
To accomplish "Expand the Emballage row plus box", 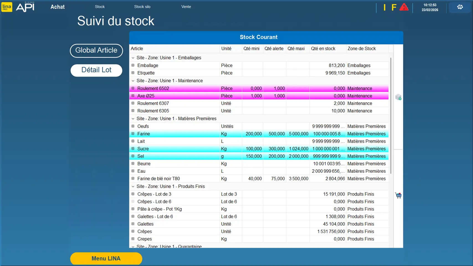I will point(133,65).
